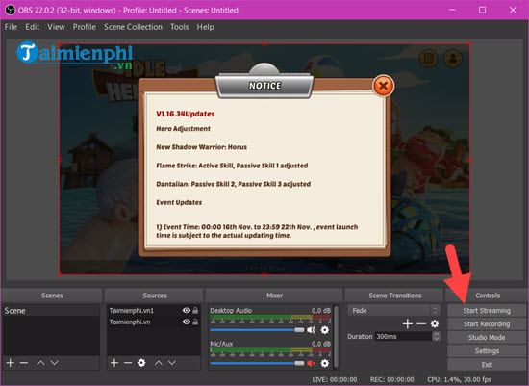Click the preview canvas game image
Screen dimensions: 529x386
point(264,159)
